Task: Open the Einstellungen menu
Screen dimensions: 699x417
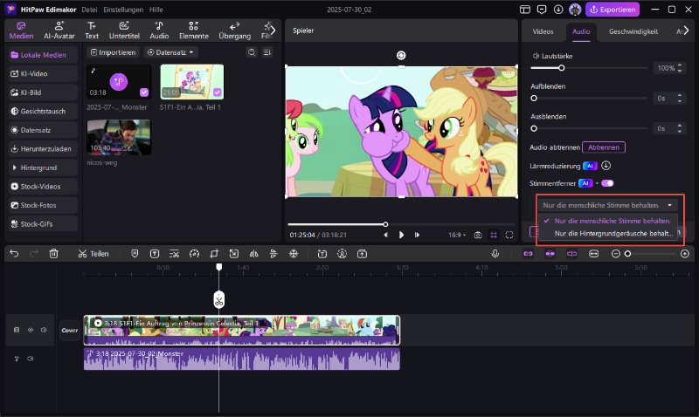Action: click(123, 10)
